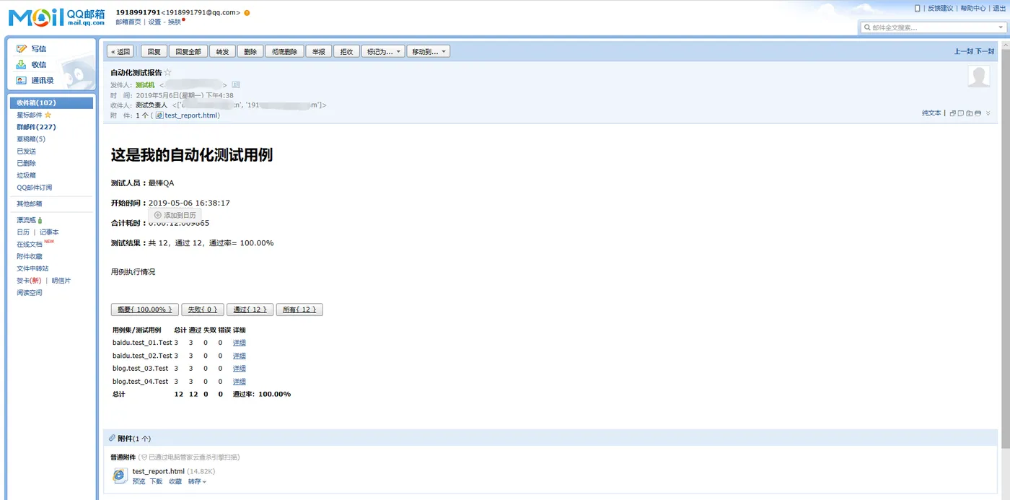
Task: Open 文件中转站 file transfer station
Action: [x=32, y=268]
